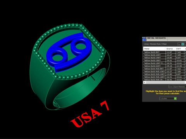Sort by the Grams column header
The width and height of the screenshot is (186, 139).
[170, 49]
